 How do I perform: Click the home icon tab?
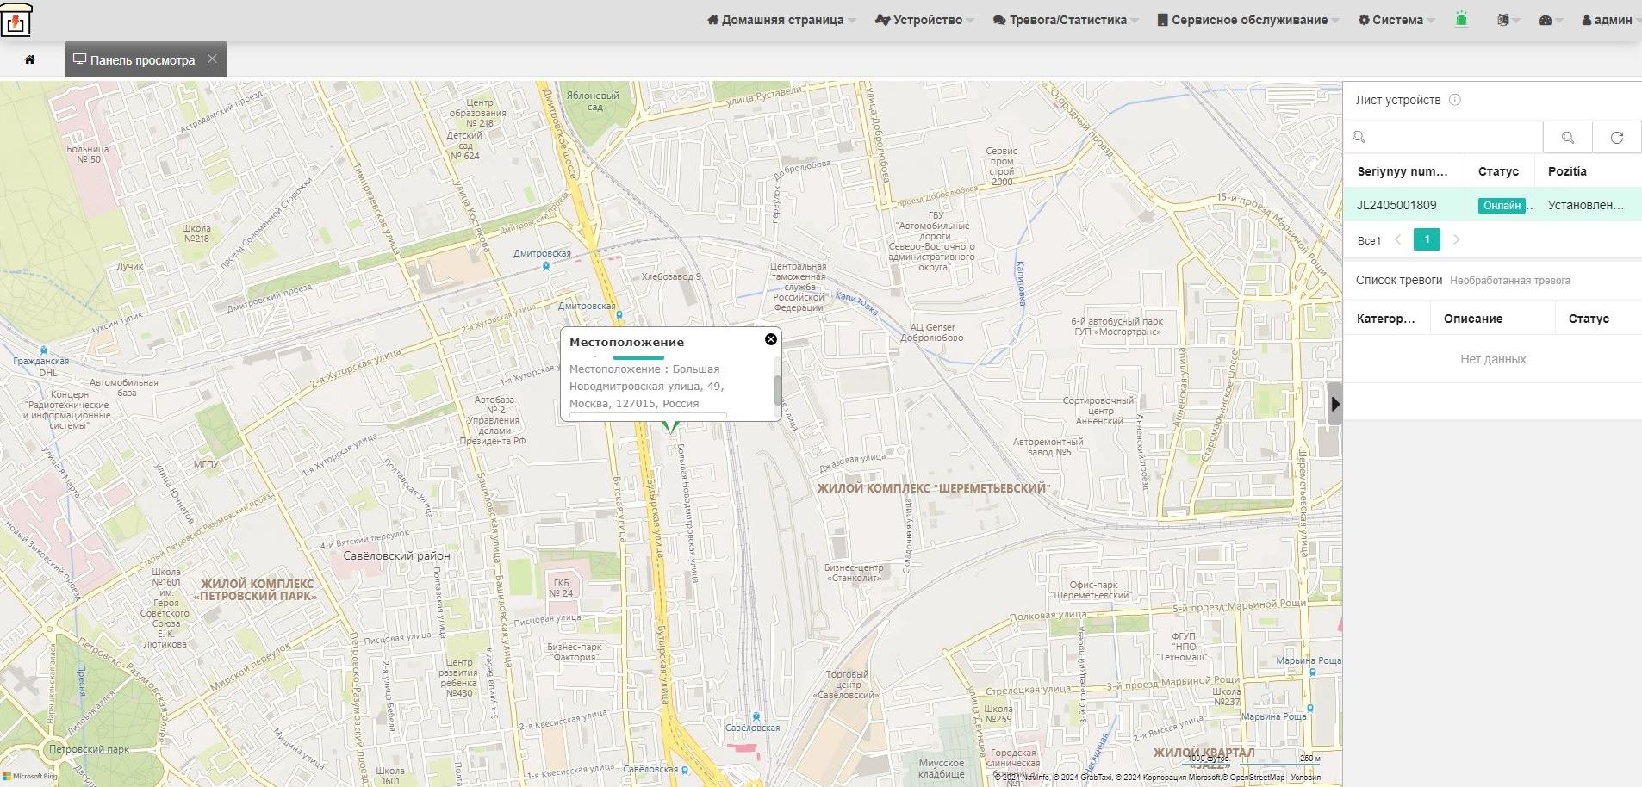pos(30,59)
